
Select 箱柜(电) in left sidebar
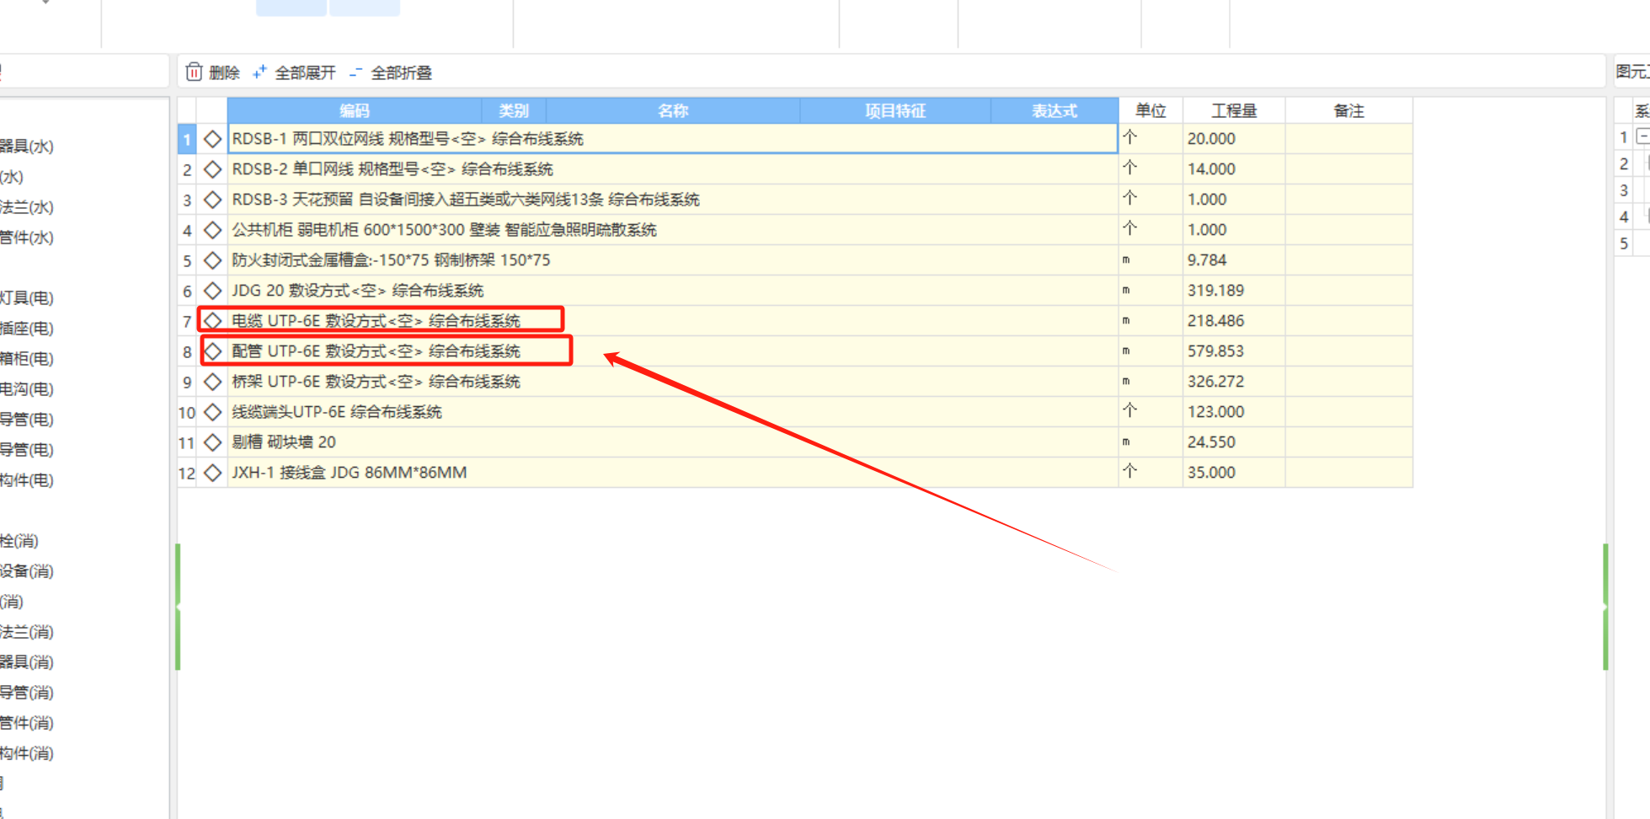pos(26,359)
